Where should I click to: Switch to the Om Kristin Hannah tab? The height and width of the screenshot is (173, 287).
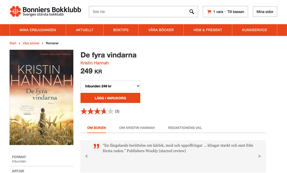(x=137, y=128)
